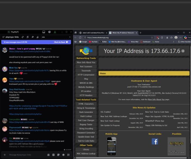
Task: Open the GIF picker in message bar
Action: (53, 155)
